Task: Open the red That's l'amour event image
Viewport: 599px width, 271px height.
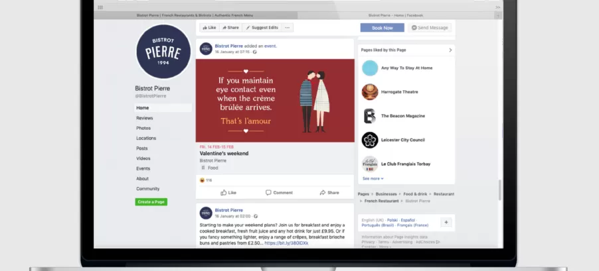Action: (275, 101)
